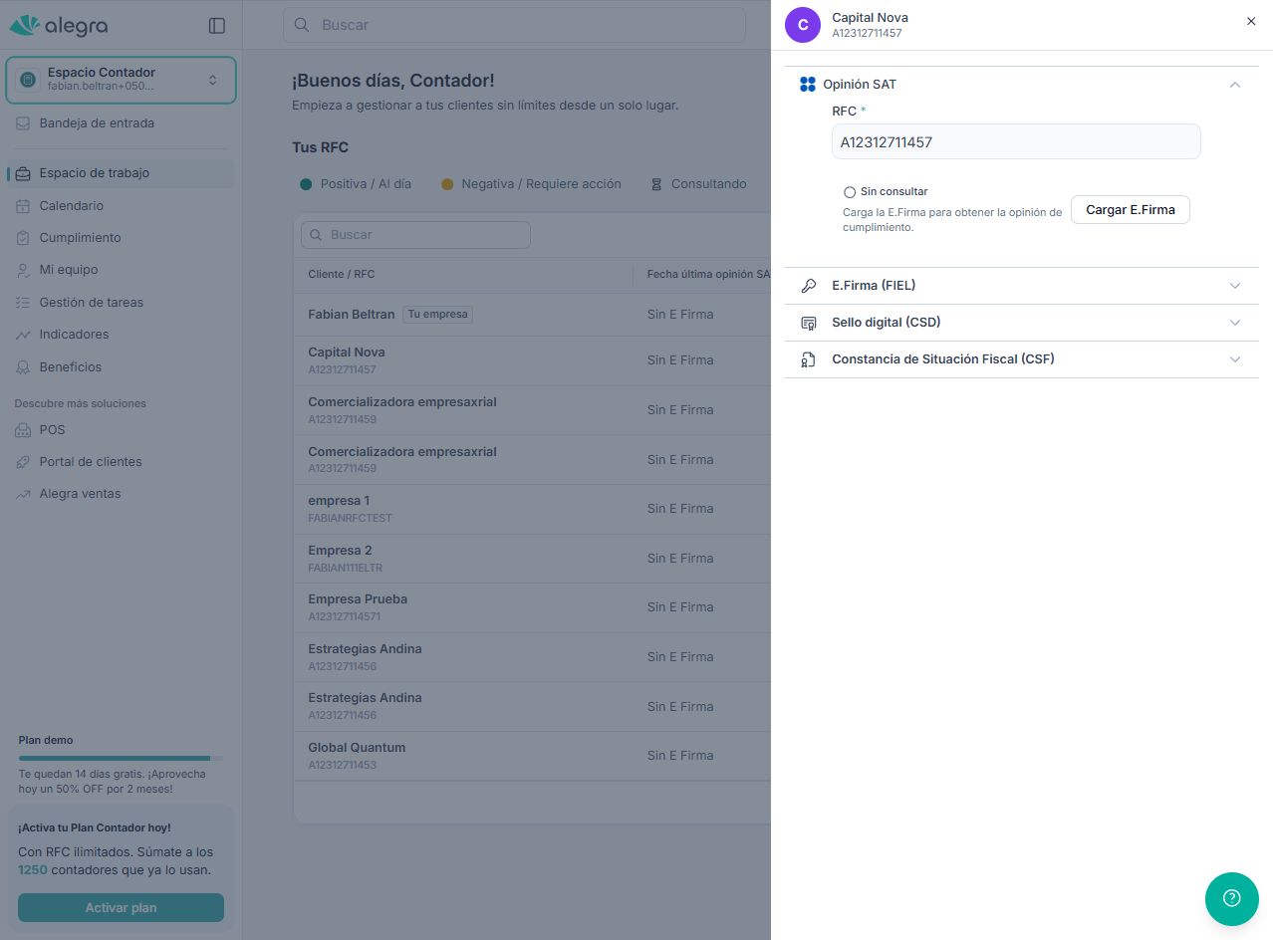Click the Constancia de Situación Fiscal document icon

pos(809,359)
